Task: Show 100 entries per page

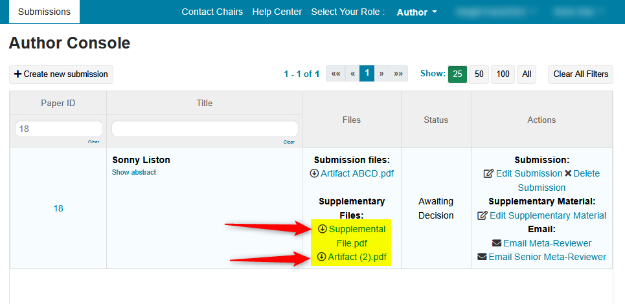Action: [503, 74]
